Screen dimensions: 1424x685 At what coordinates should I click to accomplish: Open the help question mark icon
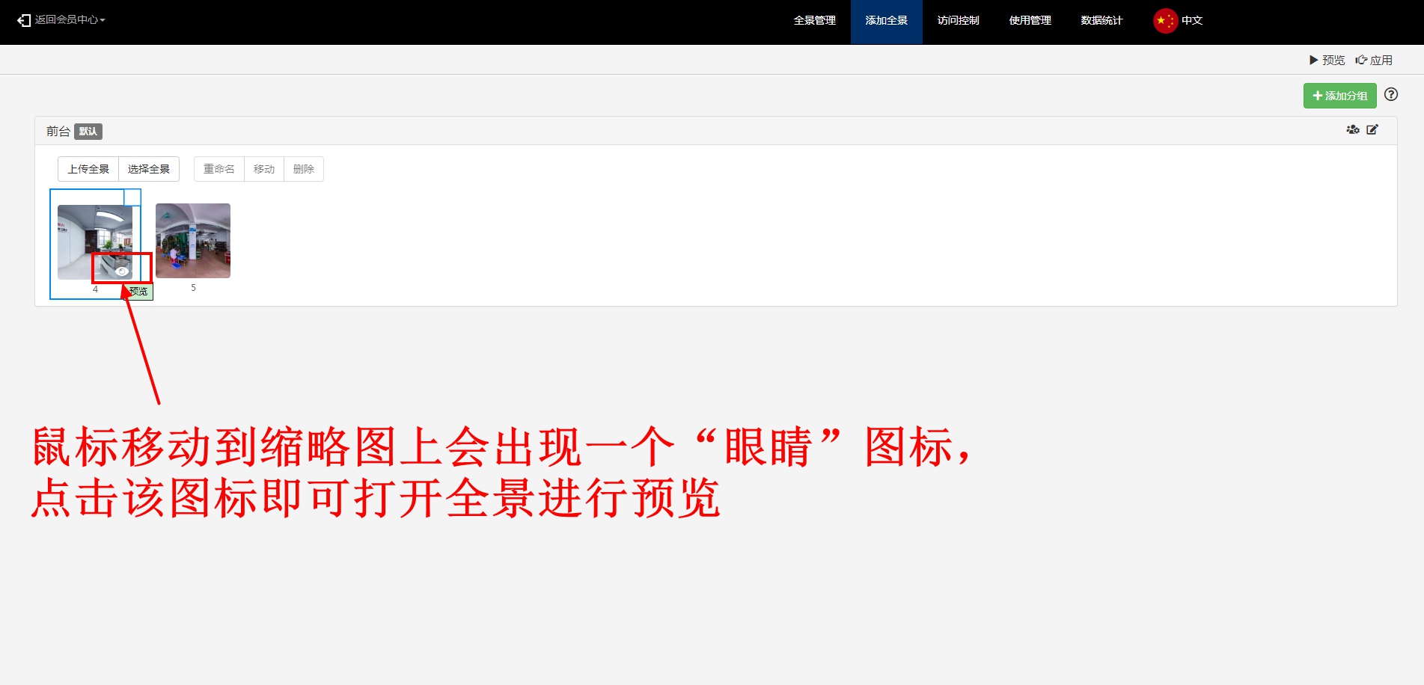[x=1390, y=94]
